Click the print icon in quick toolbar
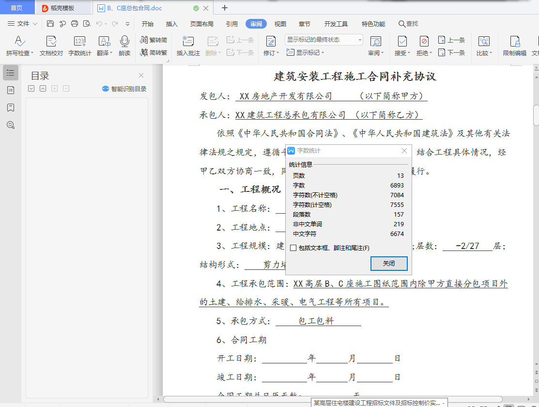The height and width of the screenshot is (407, 539). [75, 24]
